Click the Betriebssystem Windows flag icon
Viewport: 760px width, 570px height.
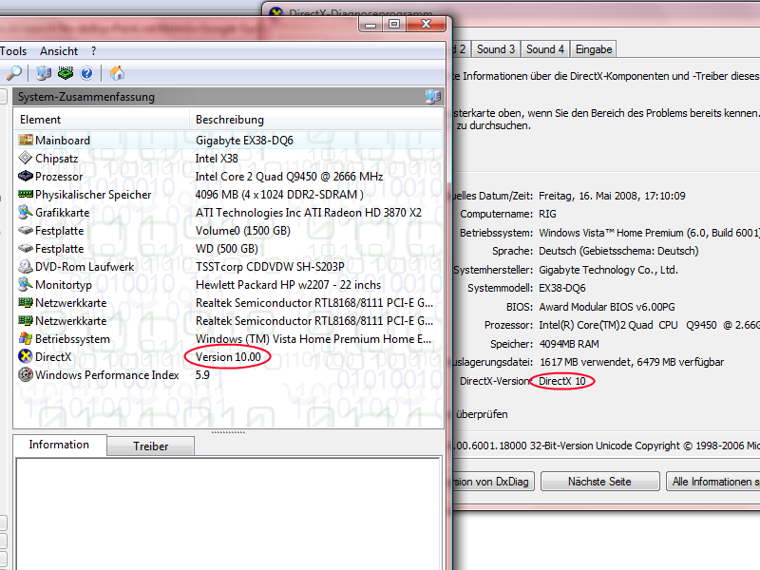(26, 338)
